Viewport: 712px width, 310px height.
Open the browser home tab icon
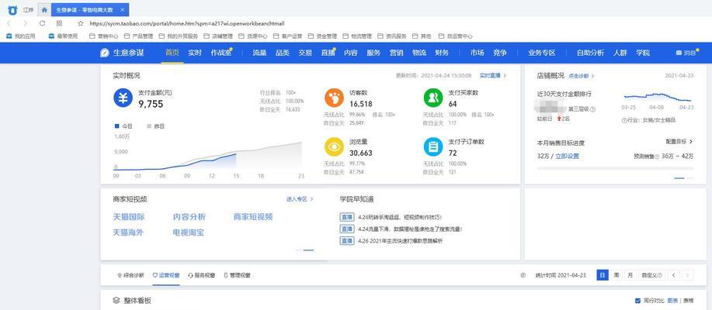coord(44,9)
